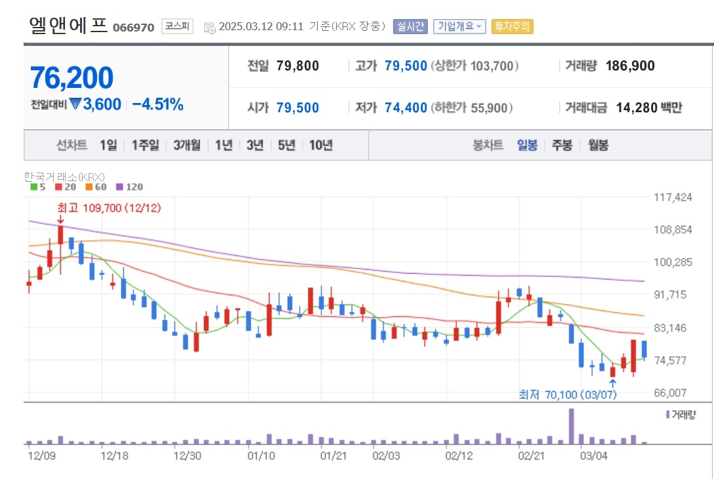Show the 10년 line chart
The image size is (714, 479).
click(x=321, y=145)
